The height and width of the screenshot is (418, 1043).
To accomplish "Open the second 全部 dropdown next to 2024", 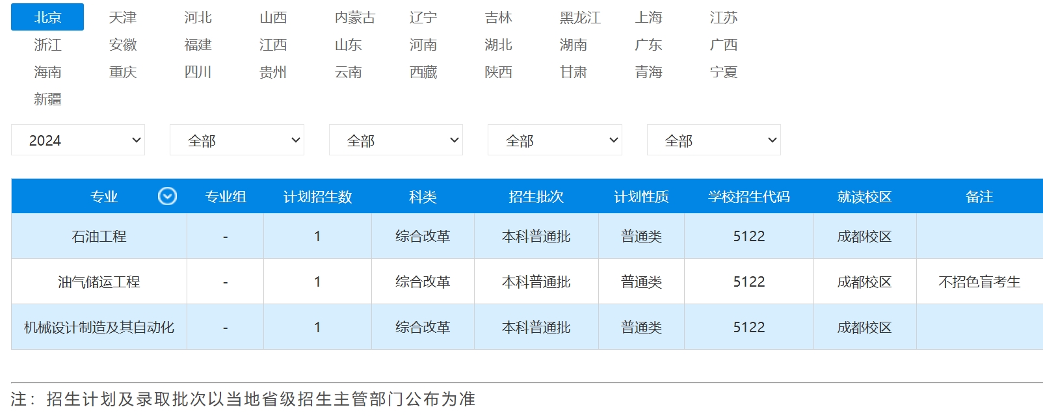I will coord(237,140).
